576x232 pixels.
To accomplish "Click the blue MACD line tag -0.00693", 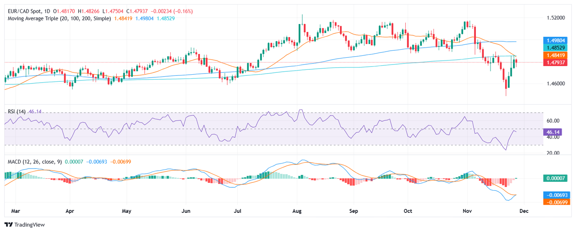I will pos(556,195).
